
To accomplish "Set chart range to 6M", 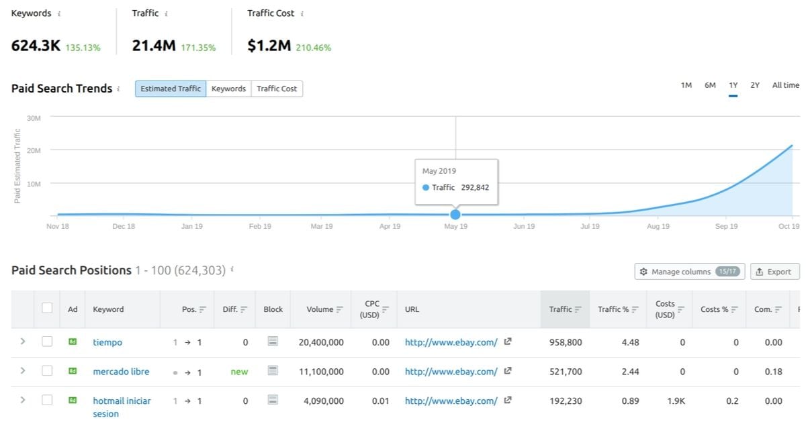I will (x=710, y=85).
